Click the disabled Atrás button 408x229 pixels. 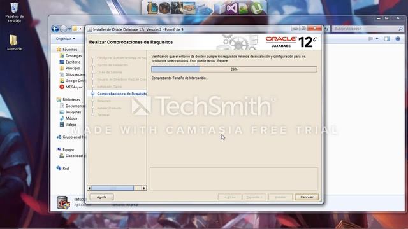tap(229, 197)
